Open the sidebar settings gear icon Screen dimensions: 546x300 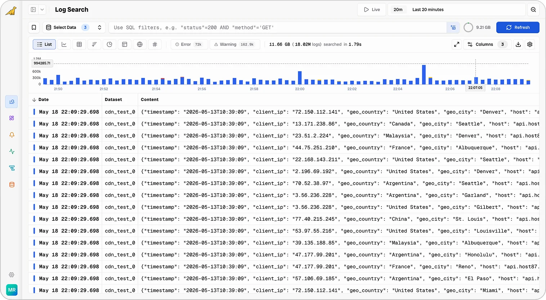click(12, 275)
